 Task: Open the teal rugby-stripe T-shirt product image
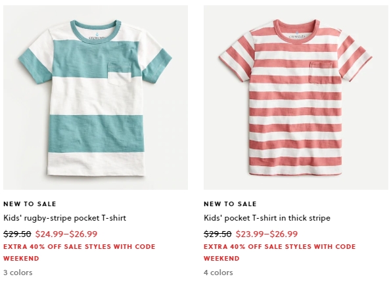pos(95,97)
